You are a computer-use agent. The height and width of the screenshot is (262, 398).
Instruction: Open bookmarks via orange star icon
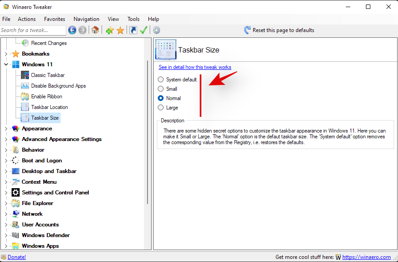120,30
